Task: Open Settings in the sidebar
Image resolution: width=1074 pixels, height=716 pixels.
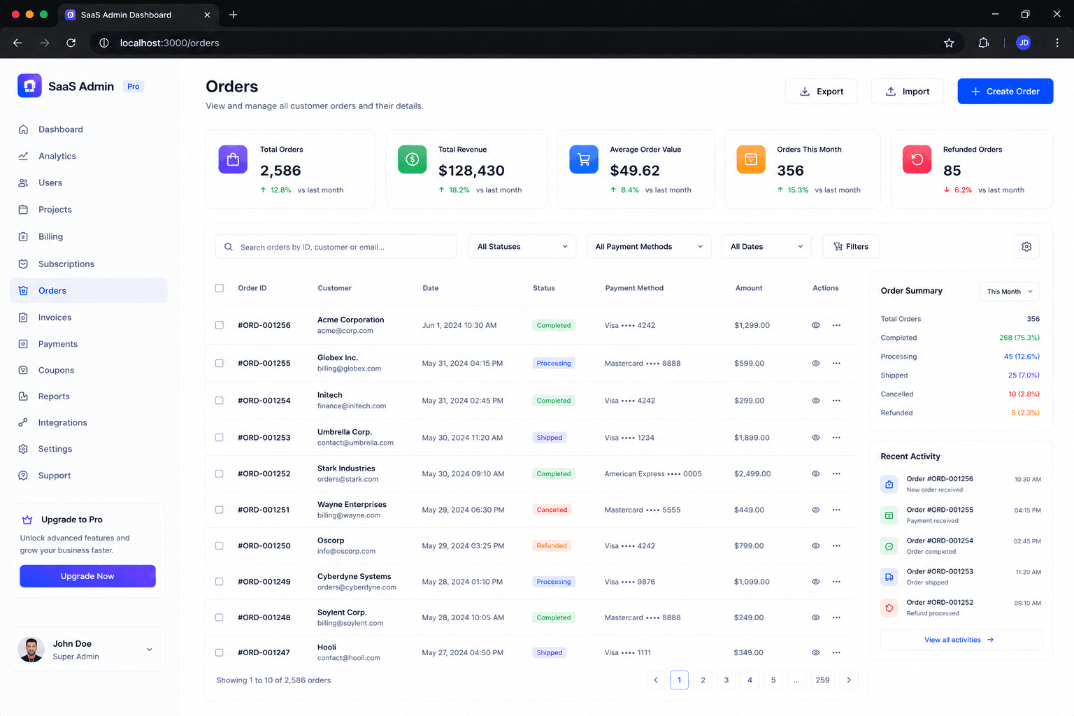Action: coord(89,449)
